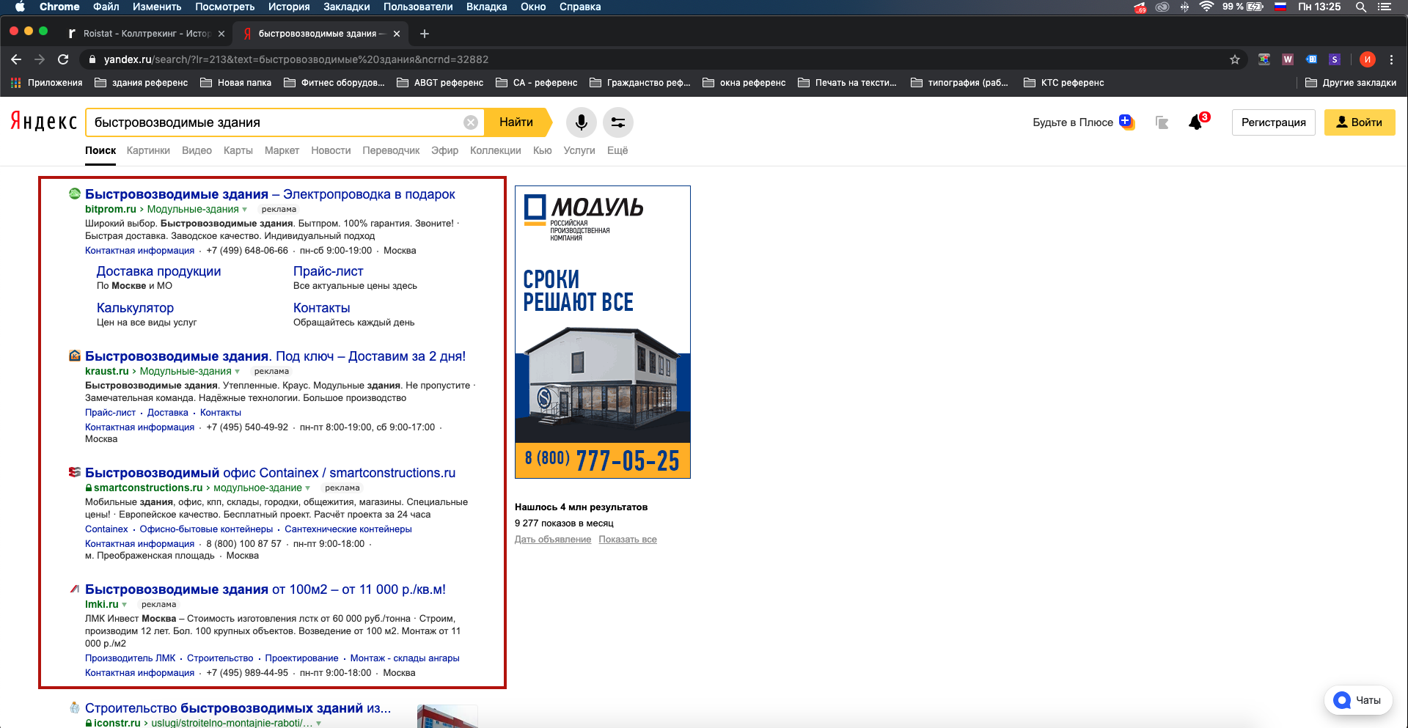Click the Войти login button

click(x=1360, y=122)
